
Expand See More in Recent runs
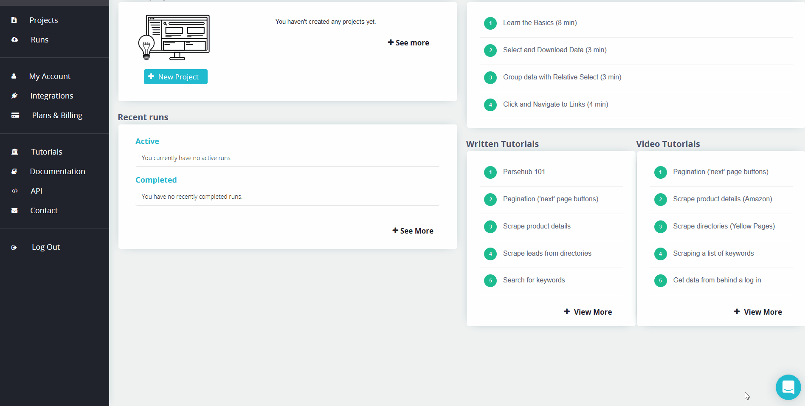coord(413,231)
